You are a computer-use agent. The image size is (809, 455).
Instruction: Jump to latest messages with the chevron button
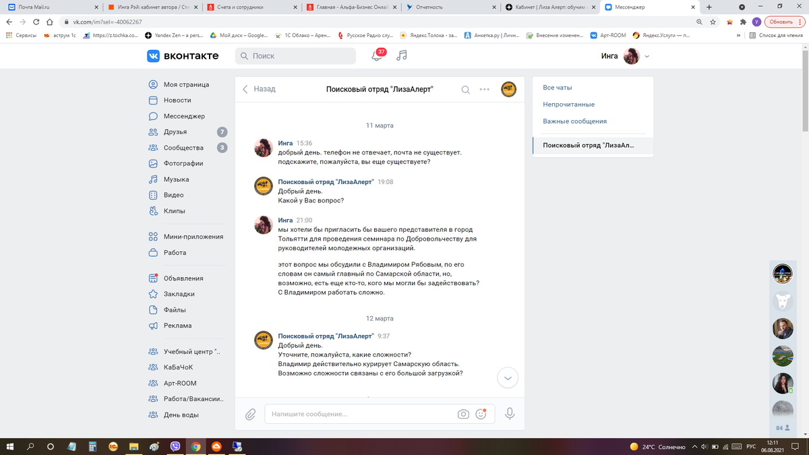click(x=507, y=378)
